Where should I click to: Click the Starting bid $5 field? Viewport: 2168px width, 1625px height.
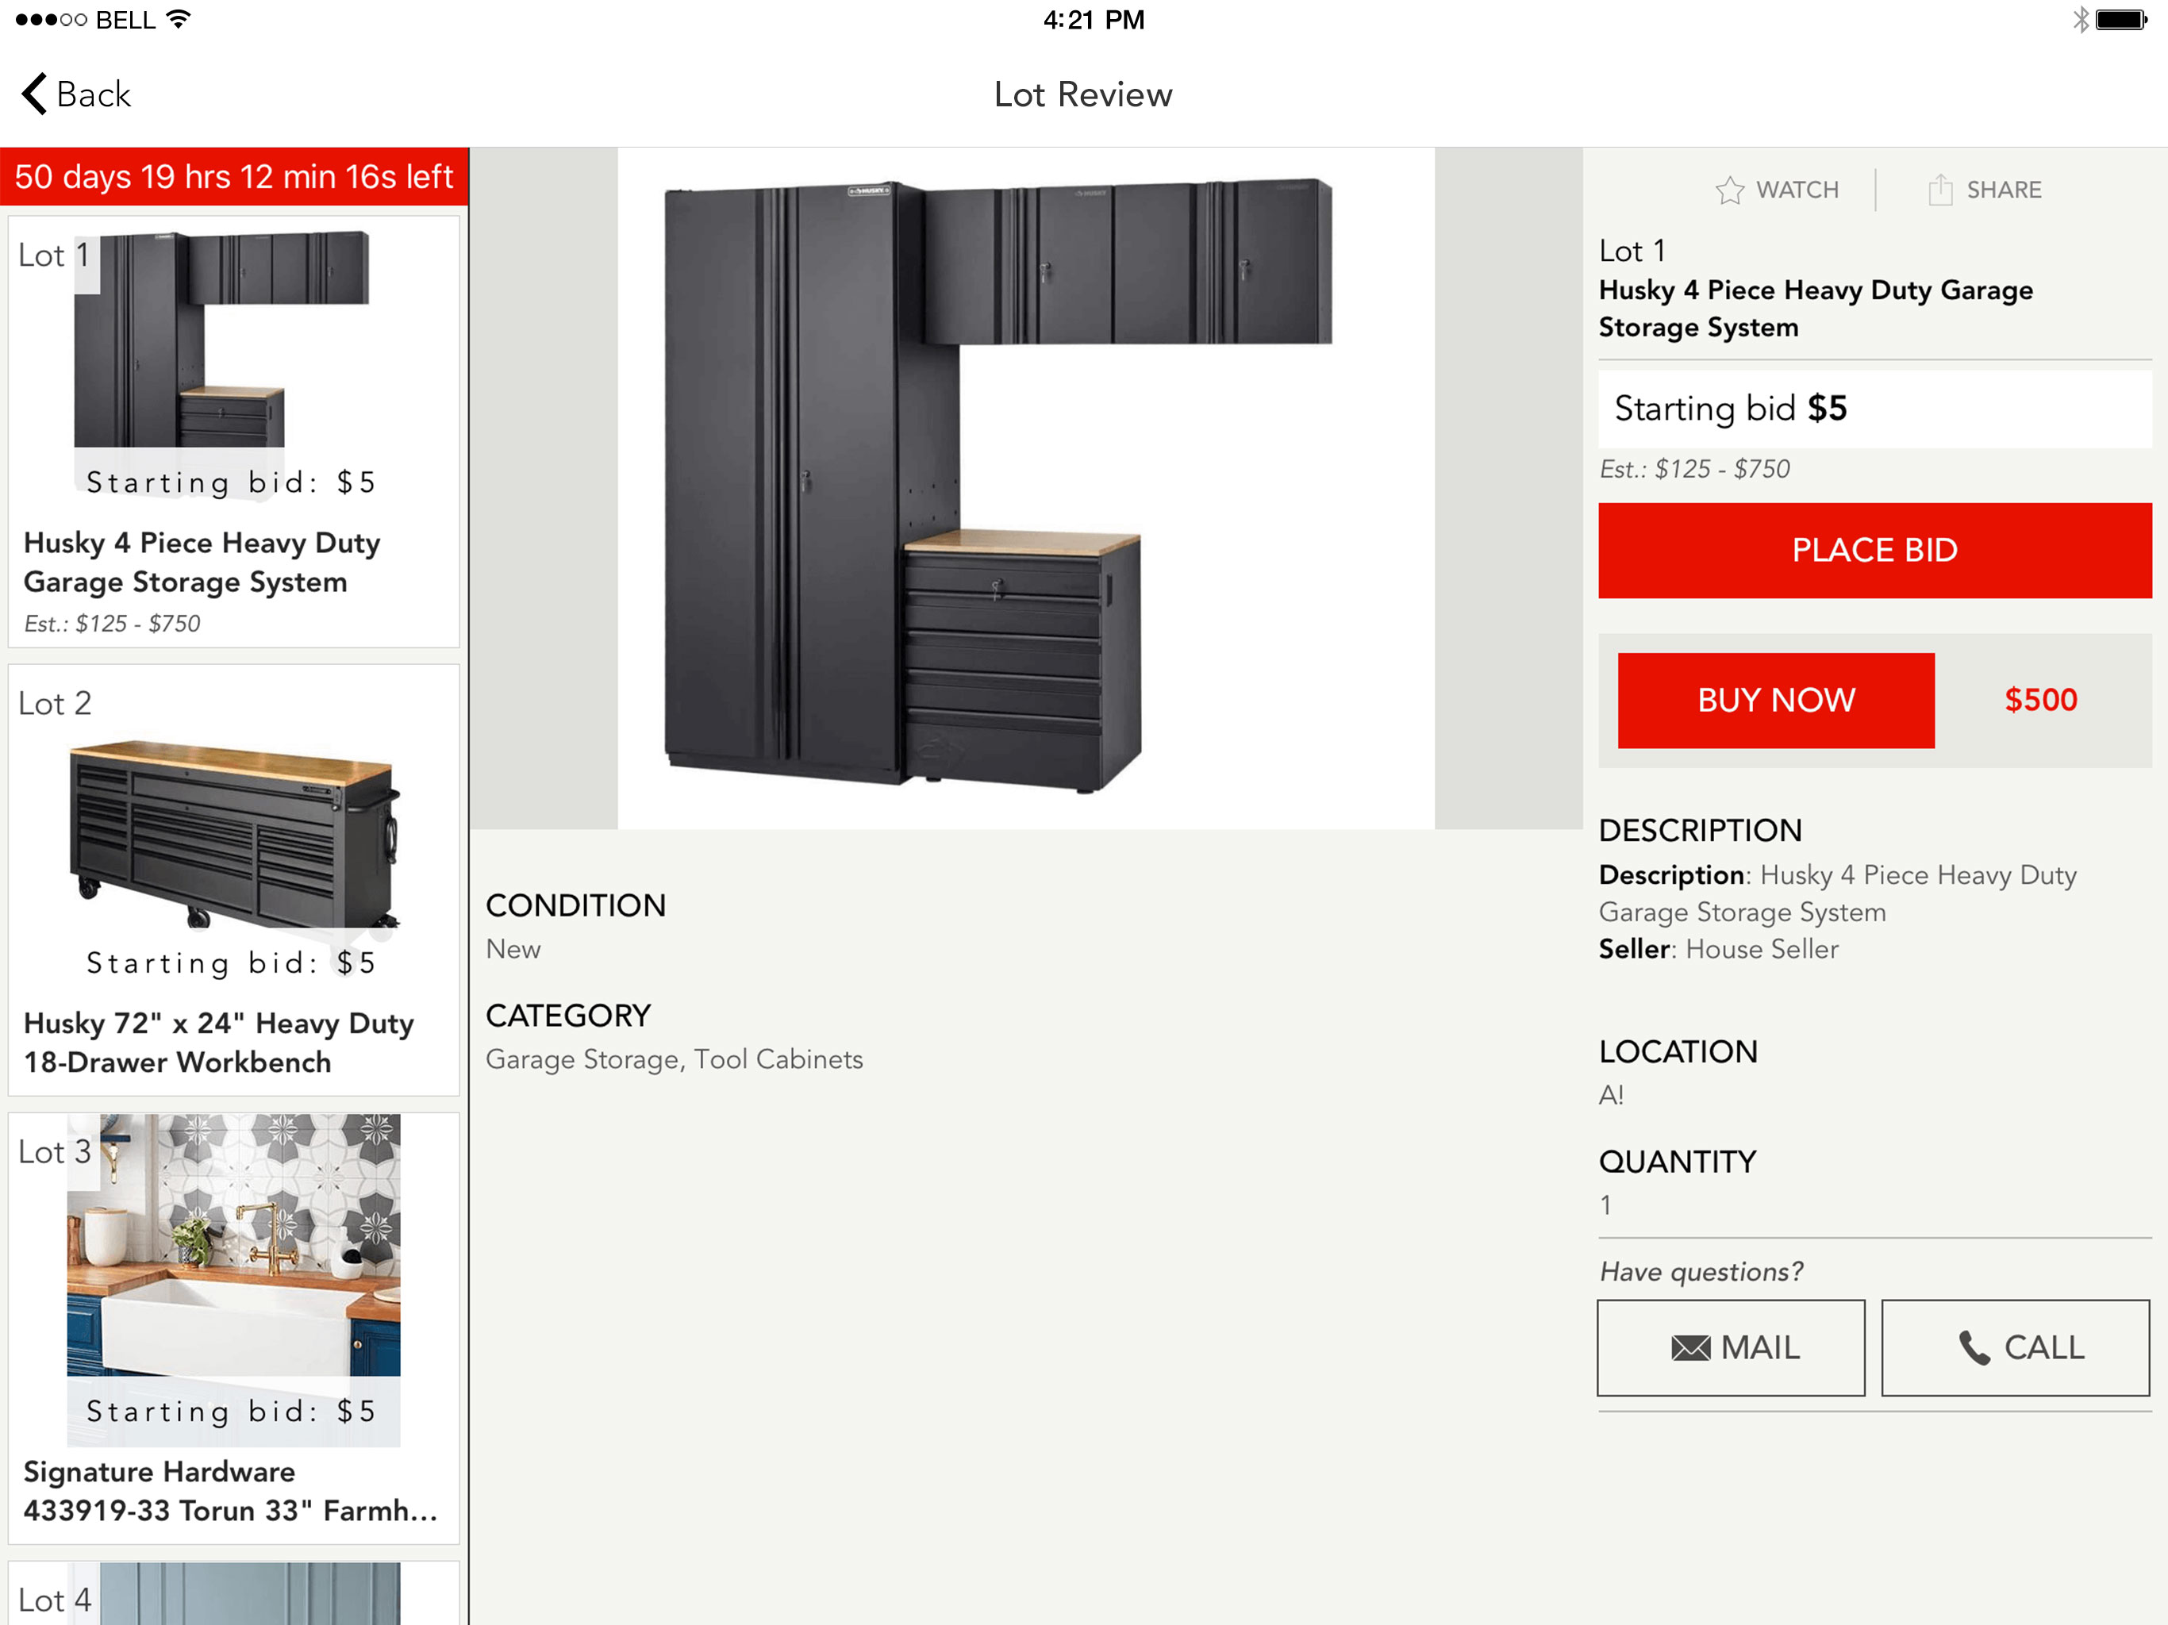[1874, 409]
